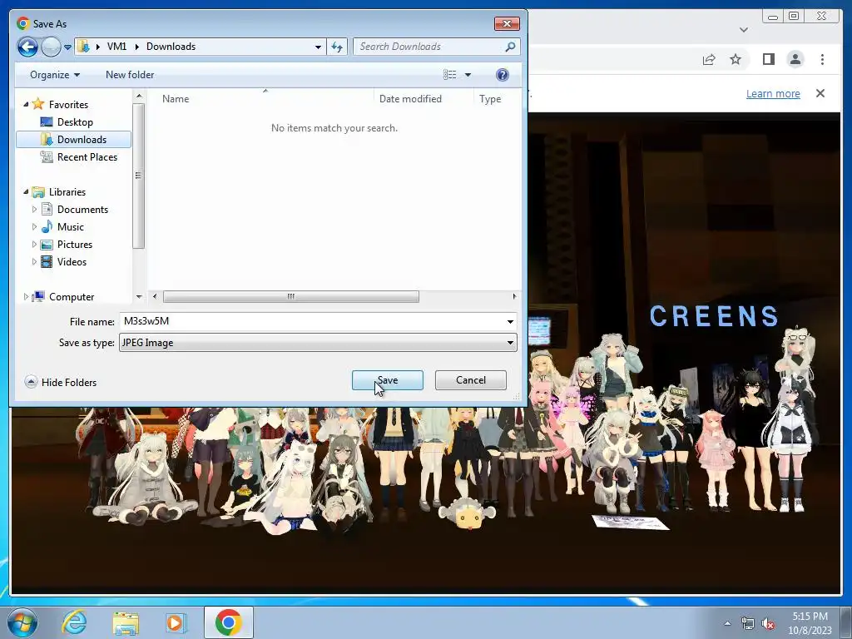The height and width of the screenshot is (639, 852).
Task: Sort by Date modified column header
Action: [410, 99]
